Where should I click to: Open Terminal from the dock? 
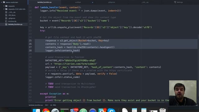64,110
